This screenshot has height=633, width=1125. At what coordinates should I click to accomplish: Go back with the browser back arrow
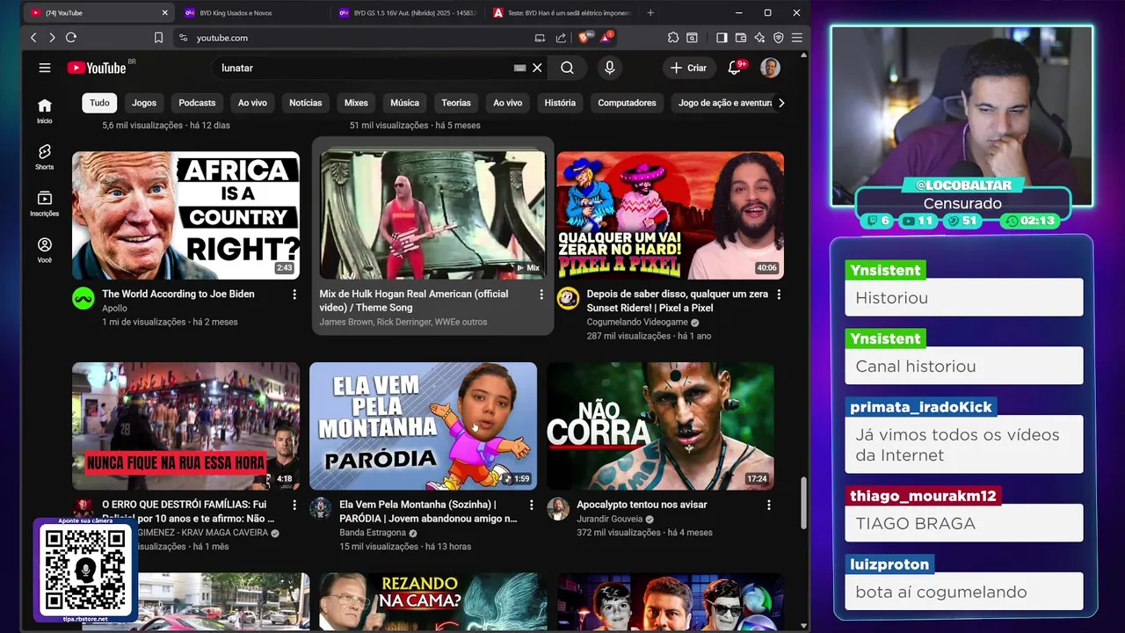tap(33, 38)
